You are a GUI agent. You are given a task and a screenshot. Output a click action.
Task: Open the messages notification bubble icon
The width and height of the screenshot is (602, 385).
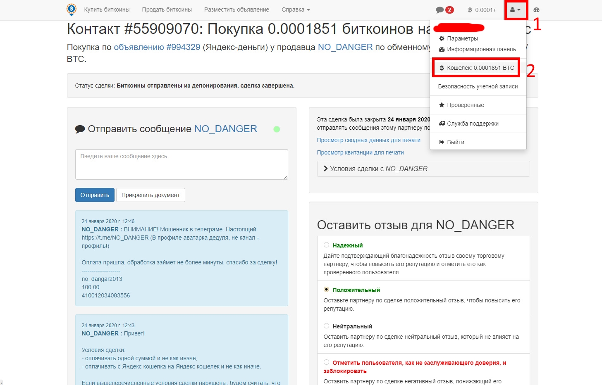tap(440, 10)
